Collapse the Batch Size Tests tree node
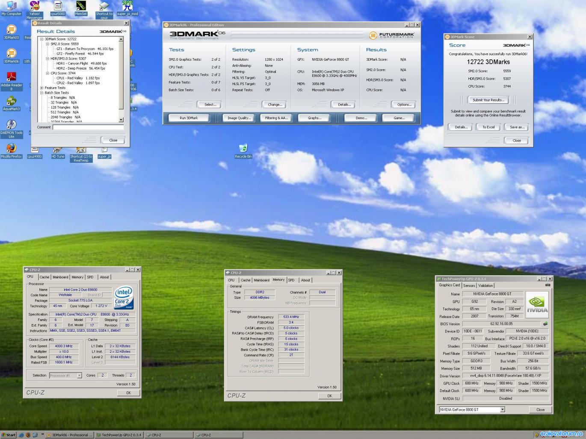 click(41, 92)
